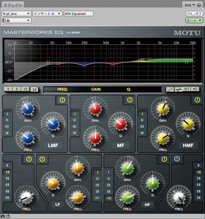Select LF orange band handle in graph
The width and height of the screenshot is (205, 219).
(x=58, y=63)
